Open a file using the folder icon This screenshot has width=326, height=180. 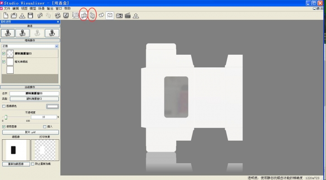tap(14, 15)
